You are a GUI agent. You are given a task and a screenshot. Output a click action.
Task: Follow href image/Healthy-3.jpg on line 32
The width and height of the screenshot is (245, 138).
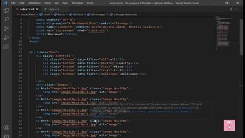69,121
